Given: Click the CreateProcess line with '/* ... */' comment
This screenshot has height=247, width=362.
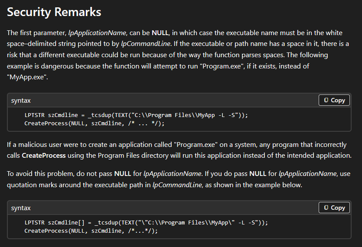Looking at the screenshot, I should [95, 123].
